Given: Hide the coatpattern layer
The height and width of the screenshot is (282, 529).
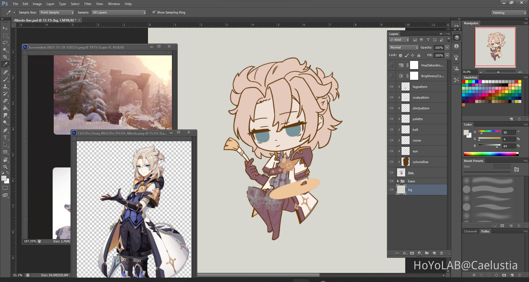Looking at the screenshot, I should pos(392,97).
